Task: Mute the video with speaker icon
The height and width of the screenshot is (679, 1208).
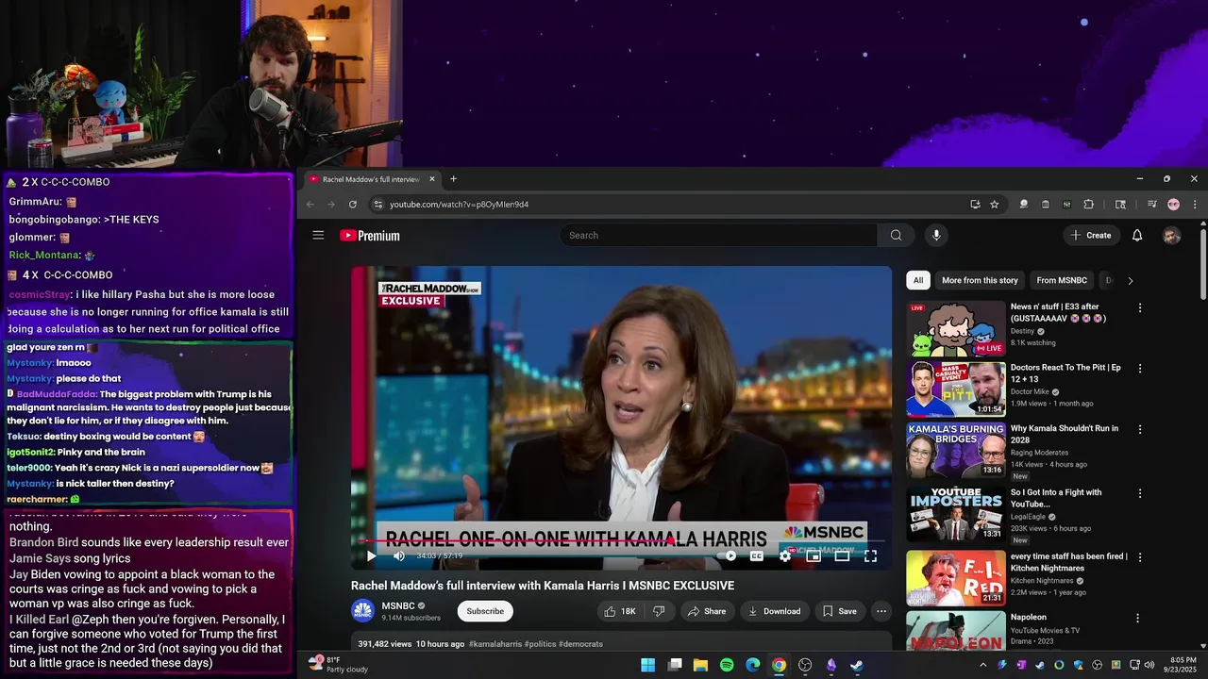Action: tap(398, 556)
